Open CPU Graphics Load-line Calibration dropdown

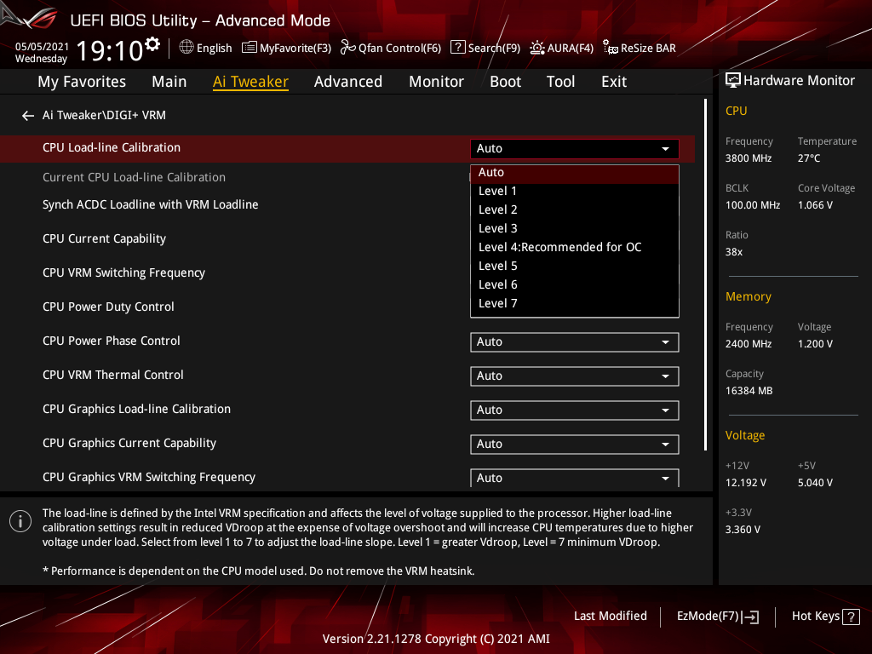[x=575, y=410]
